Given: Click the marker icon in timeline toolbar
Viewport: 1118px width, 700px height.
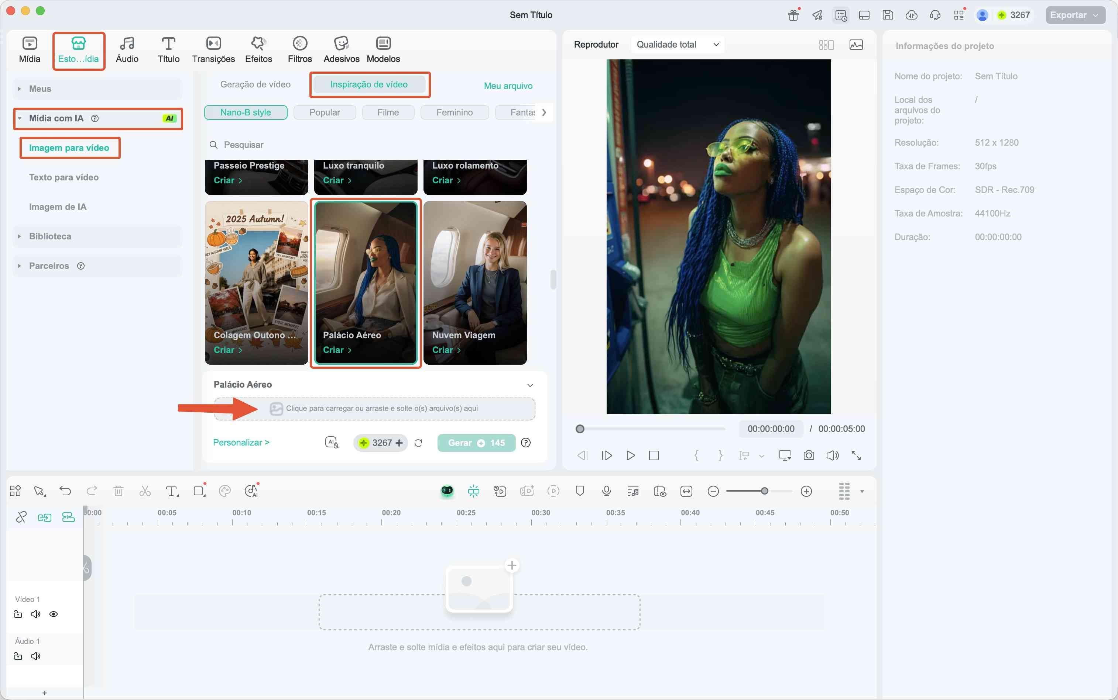Looking at the screenshot, I should tap(579, 491).
